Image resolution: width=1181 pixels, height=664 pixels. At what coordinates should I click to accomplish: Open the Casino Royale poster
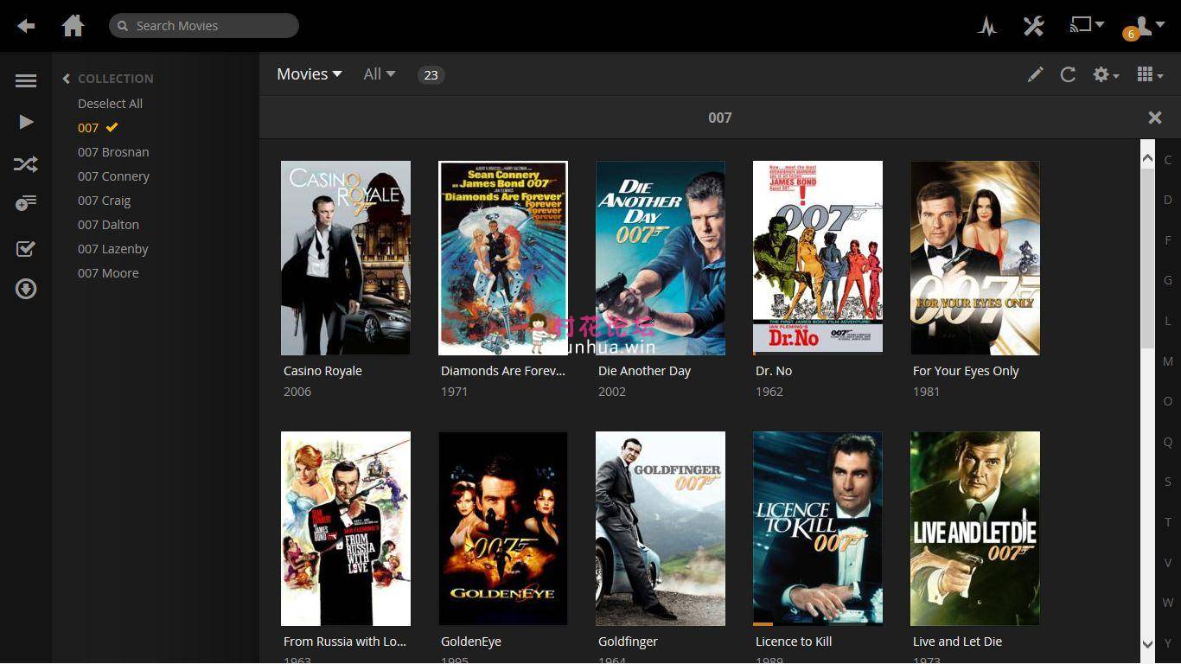coord(346,258)
